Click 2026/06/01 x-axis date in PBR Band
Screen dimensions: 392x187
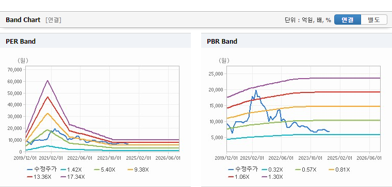[x=369, y=158]
